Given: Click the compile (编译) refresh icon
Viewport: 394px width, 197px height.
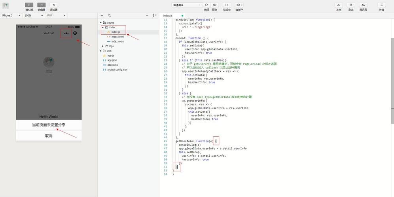Looking at the screenshot, I should (x=206, y=5).
